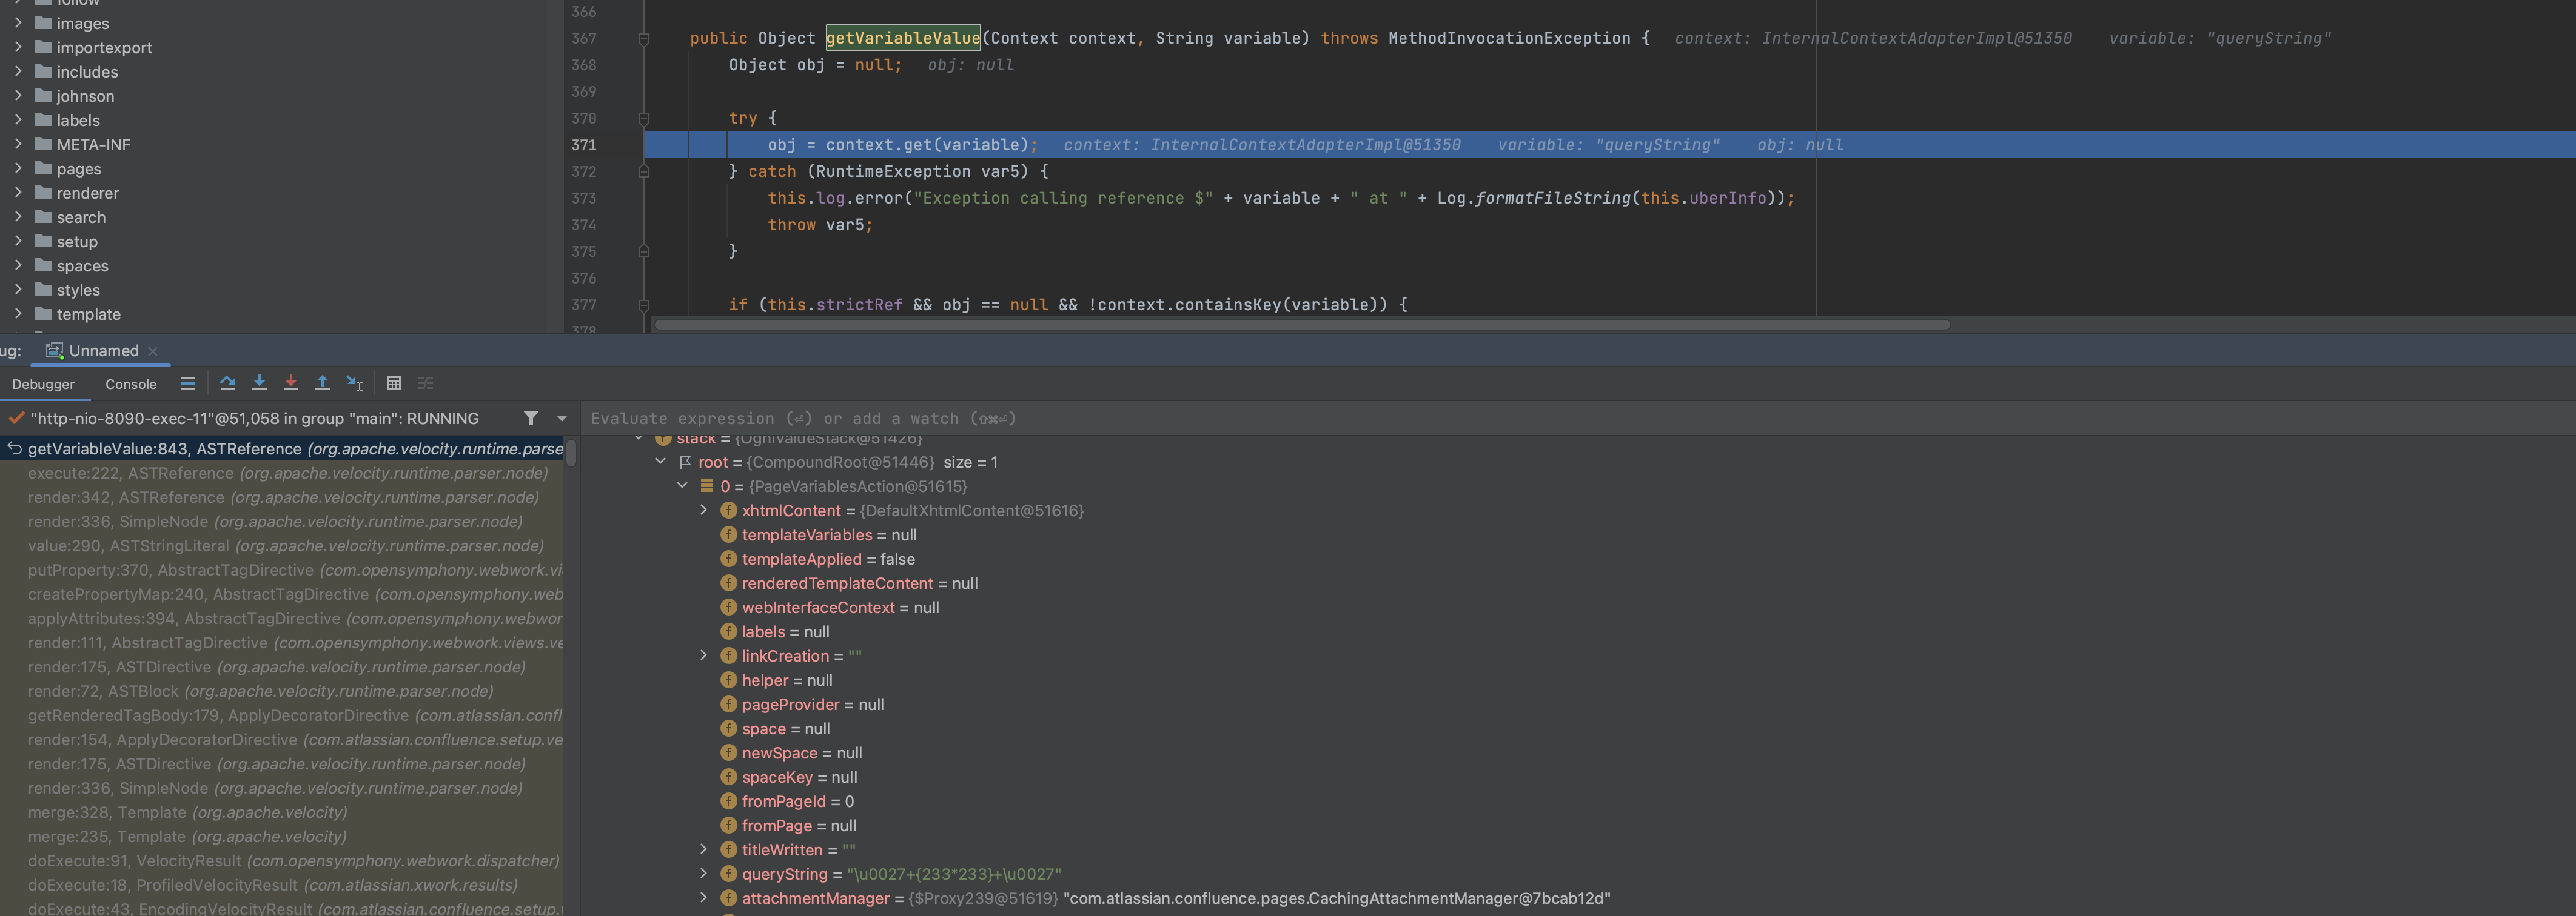
Task: Expand the attachmentManager variable
Action: point(703,898)
